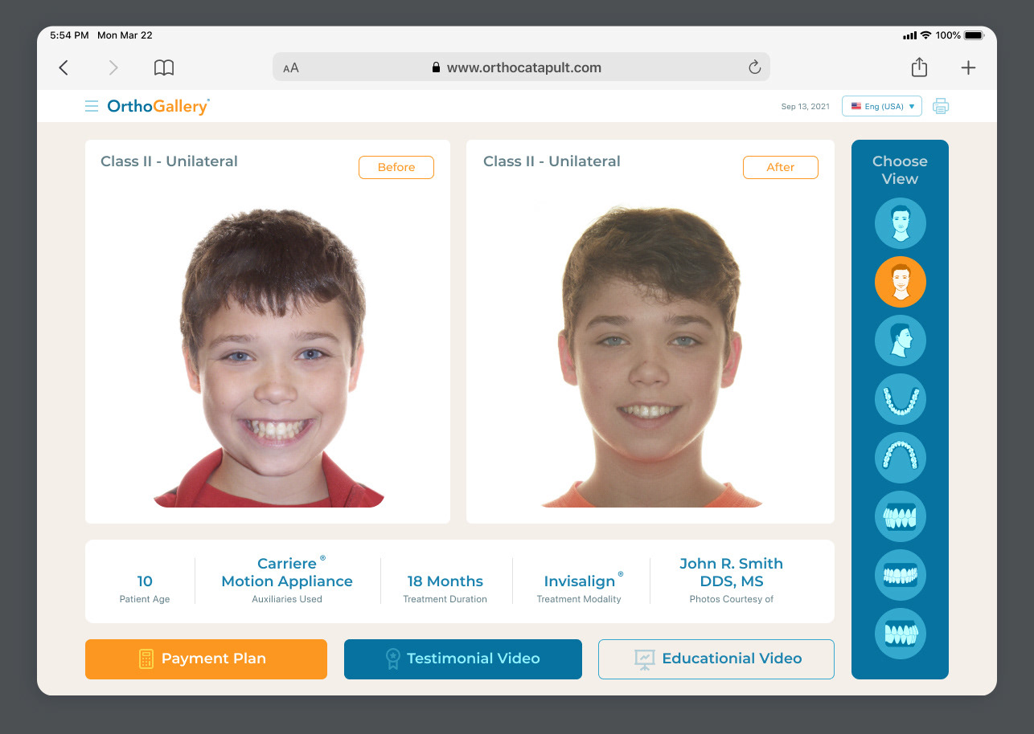Play the Testimonial Video
The height and width of the screenshot is (734, 1034).
click(463, 659)
